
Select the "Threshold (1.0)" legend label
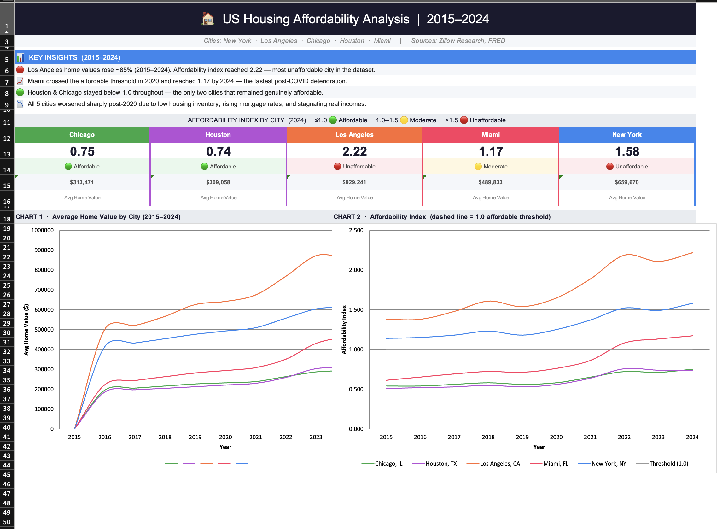[x=669, y=463]
